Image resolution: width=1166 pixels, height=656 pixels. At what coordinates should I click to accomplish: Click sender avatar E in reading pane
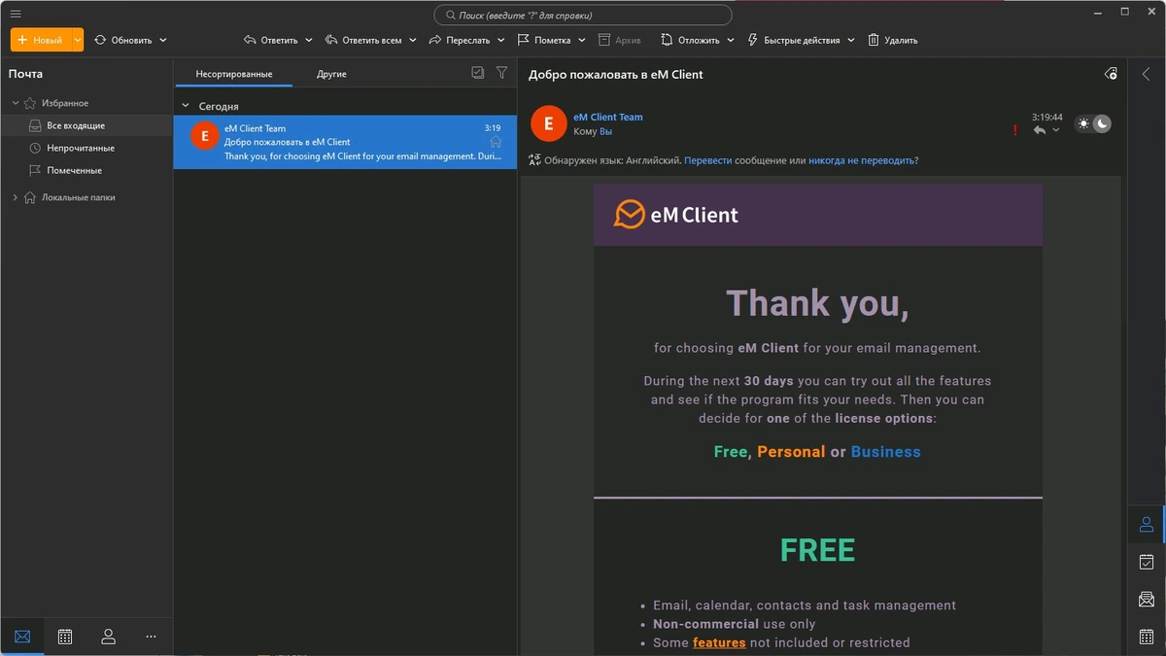[548, 123]
